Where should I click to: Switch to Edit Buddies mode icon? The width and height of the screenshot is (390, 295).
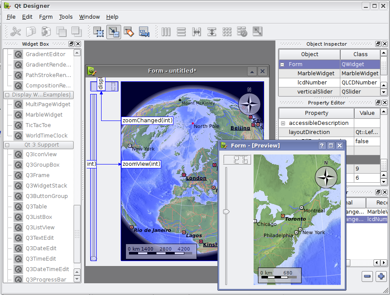[x=129, y=31]
